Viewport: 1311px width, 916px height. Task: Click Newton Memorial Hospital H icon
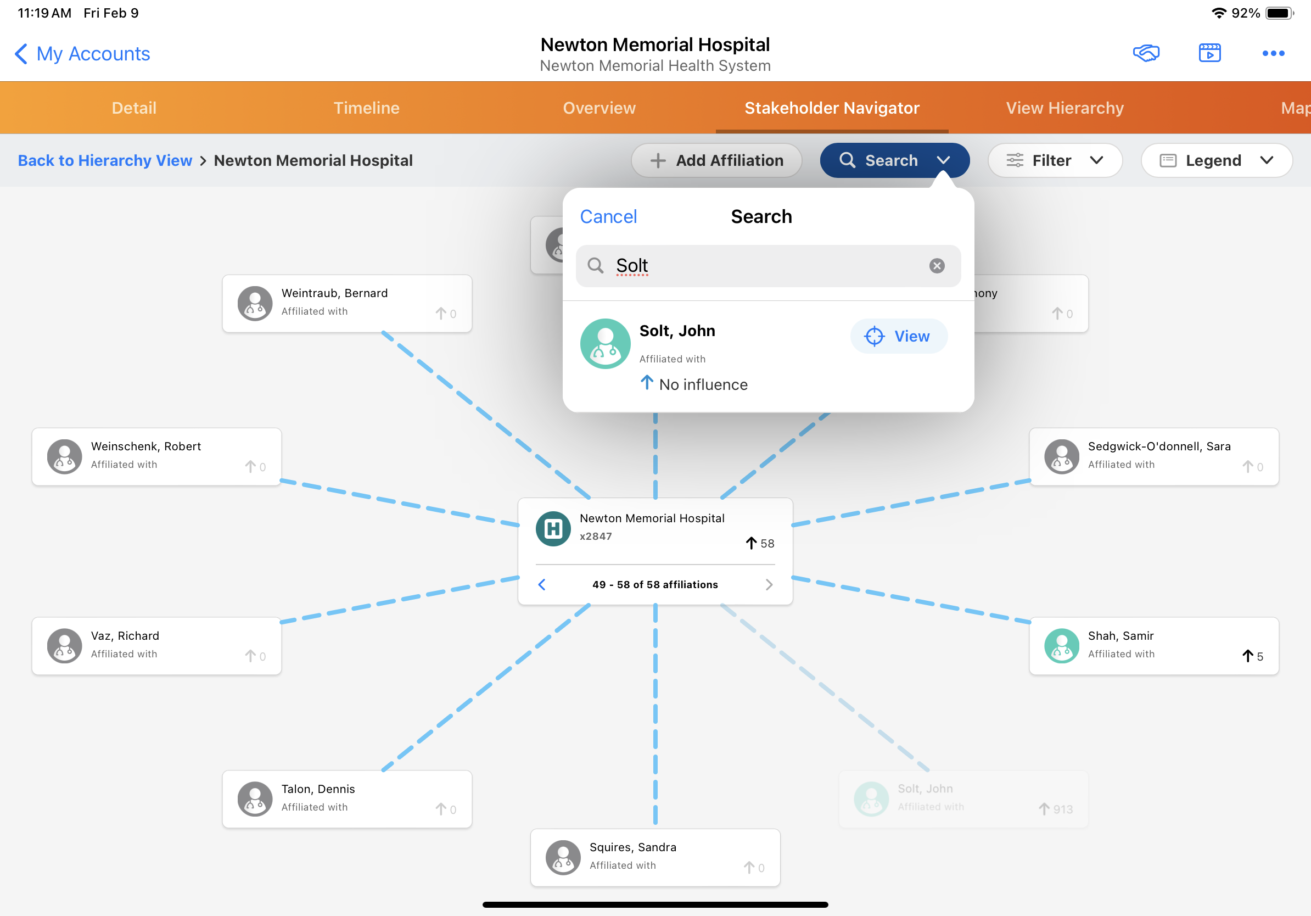(553, 529)
